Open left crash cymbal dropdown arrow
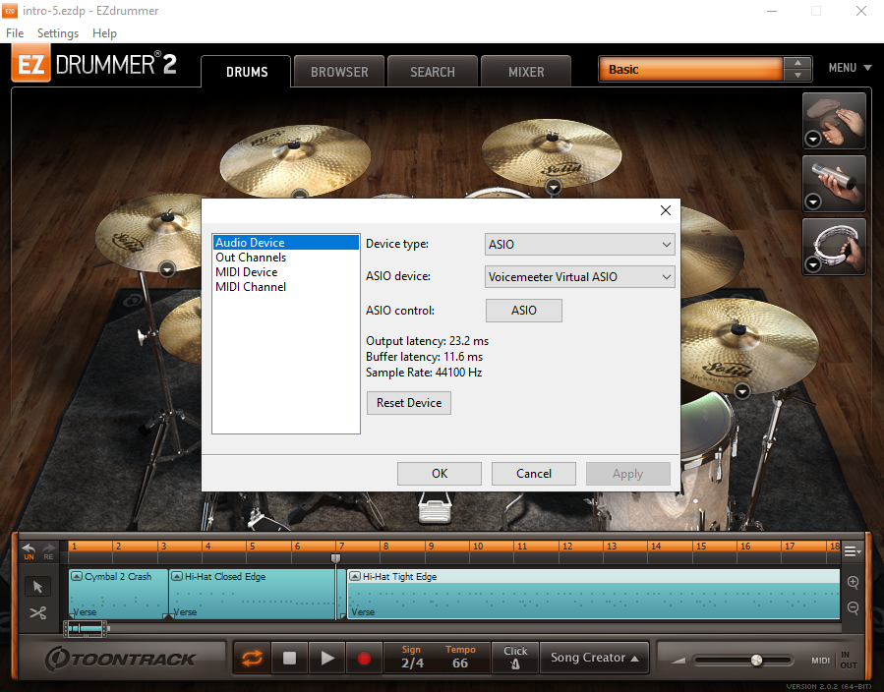884x692 pixels. click(x=167, y=269)
